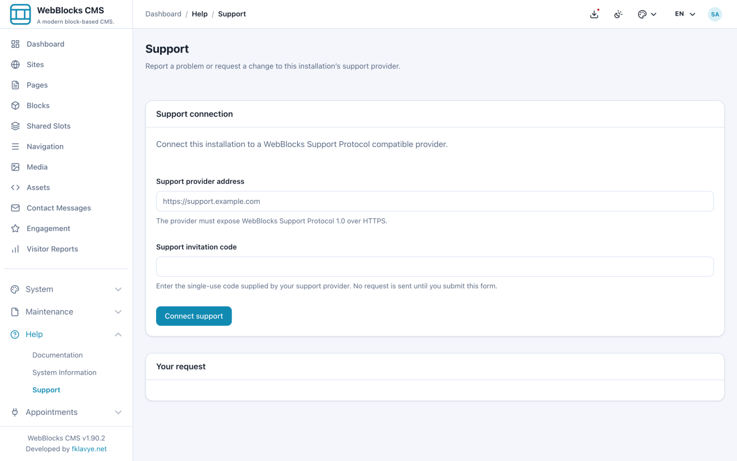Image resolution: width=737 pixels, height=461 pixels.
Task: Click the Support breadcrumb
Action: tap(232, 14)
